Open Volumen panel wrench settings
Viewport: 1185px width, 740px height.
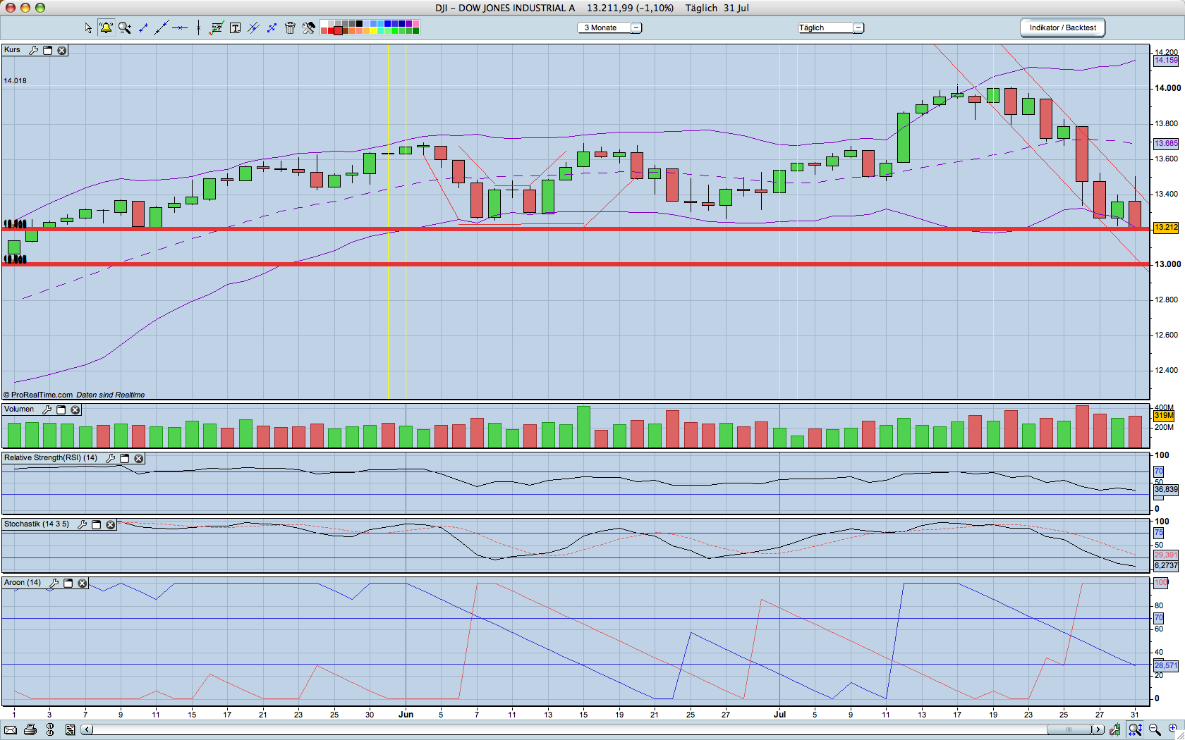[47, 410]
